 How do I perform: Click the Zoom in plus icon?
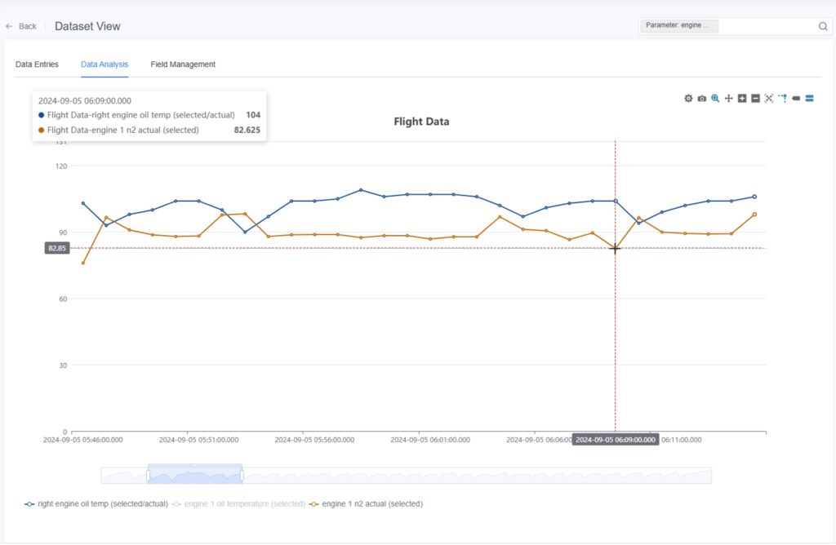pos(742,99)
